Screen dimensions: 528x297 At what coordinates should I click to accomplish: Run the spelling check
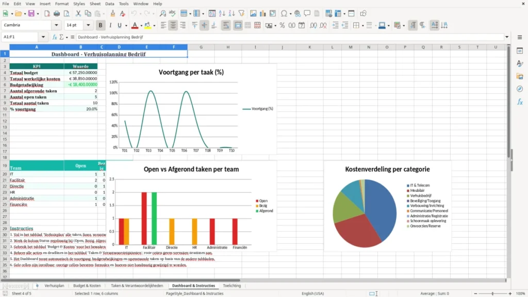pyautogui.click(x=172, y=13)
